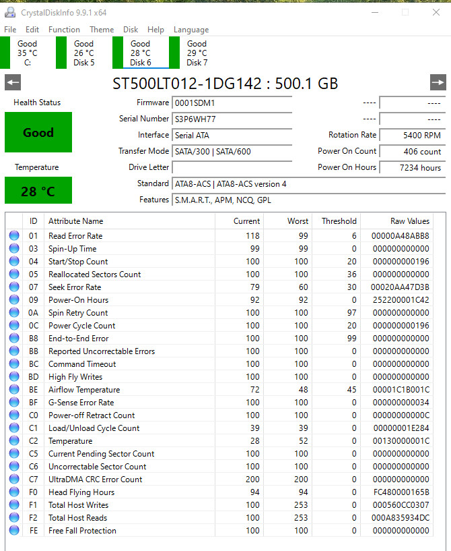
Task: Click status orb for Head Flying Hours
Action: click(x=14, y=492)
